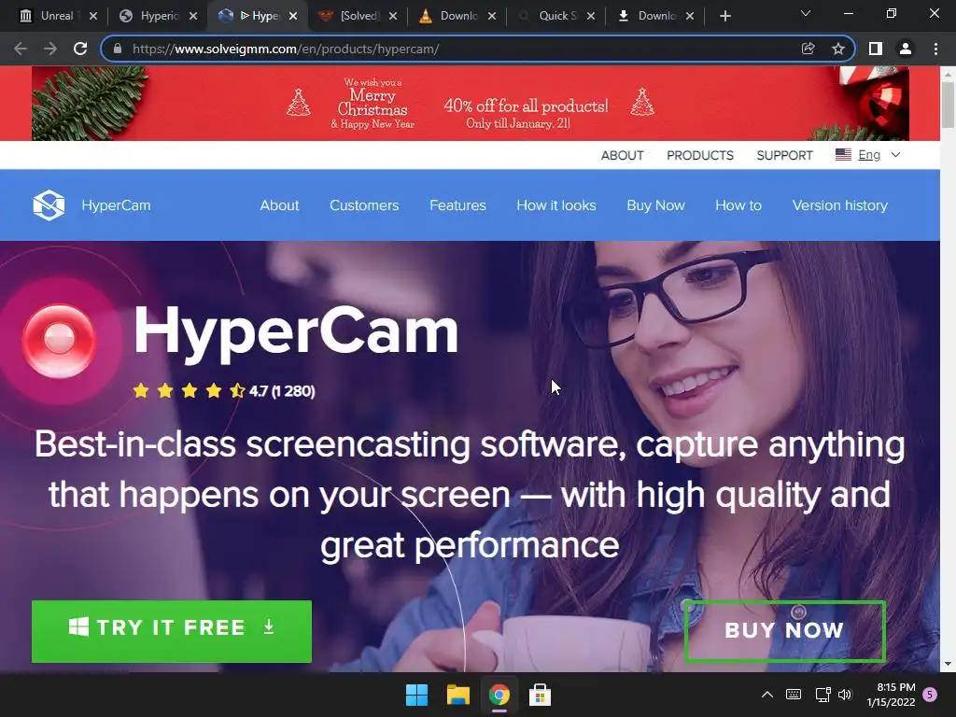The width and height of the screenshot is (956, 717).
Task: Click the Chrome icon on the taskbar
Action: 499,695
